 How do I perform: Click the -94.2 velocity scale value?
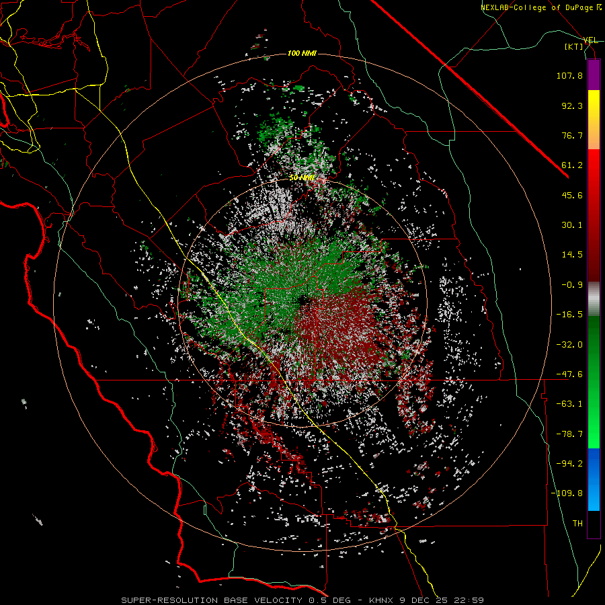569,464
